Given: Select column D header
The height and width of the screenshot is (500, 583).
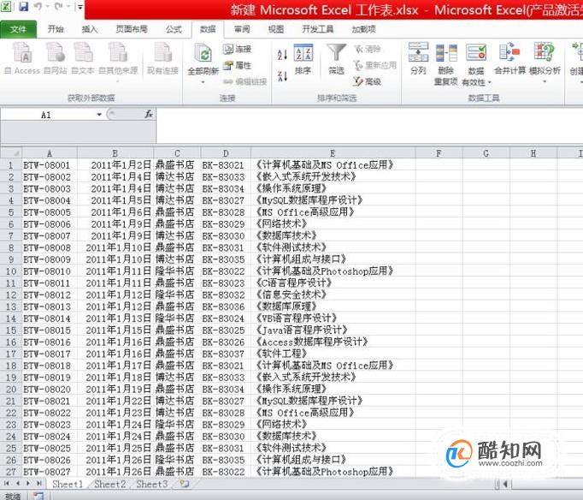Looking at the screenshot, I should (x=226, y=153).
